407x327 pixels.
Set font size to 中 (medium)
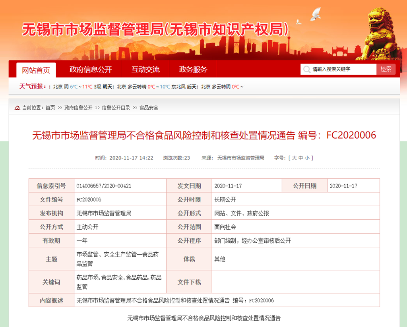click(x=301, y=158)
